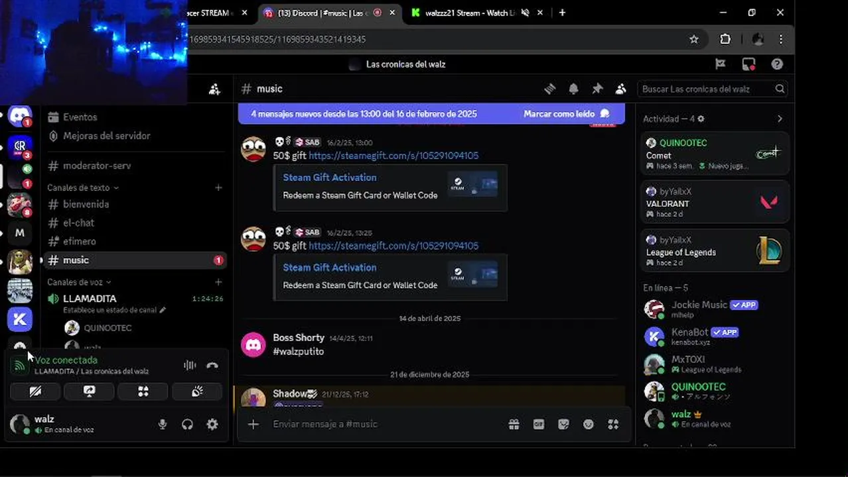This screenshot has width=848, height=477.
Task: Open user settings gear icon
Action: [x=212, y=425]
